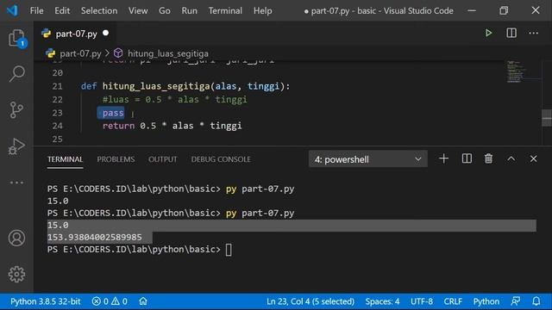552x310 pixels.
Task: Click line number 24 in the gutter
Action: (x=57, y=126)
